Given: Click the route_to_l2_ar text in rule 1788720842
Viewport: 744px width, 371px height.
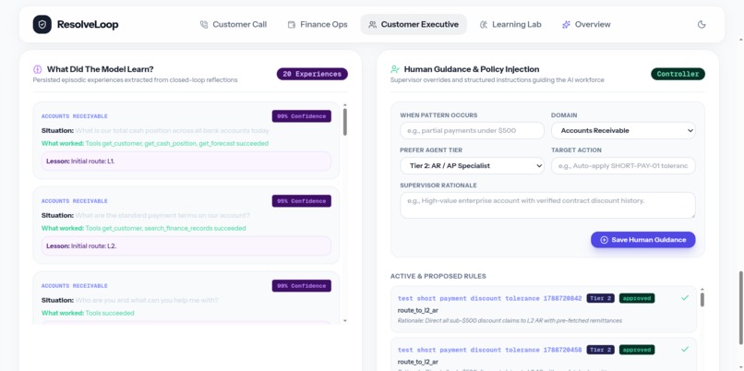Looking at the screenshot, I should [417, 311].
